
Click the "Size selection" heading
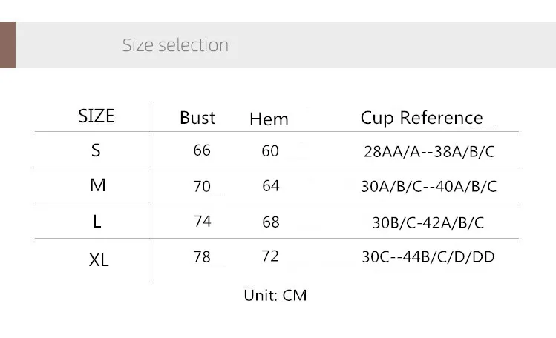175,45
